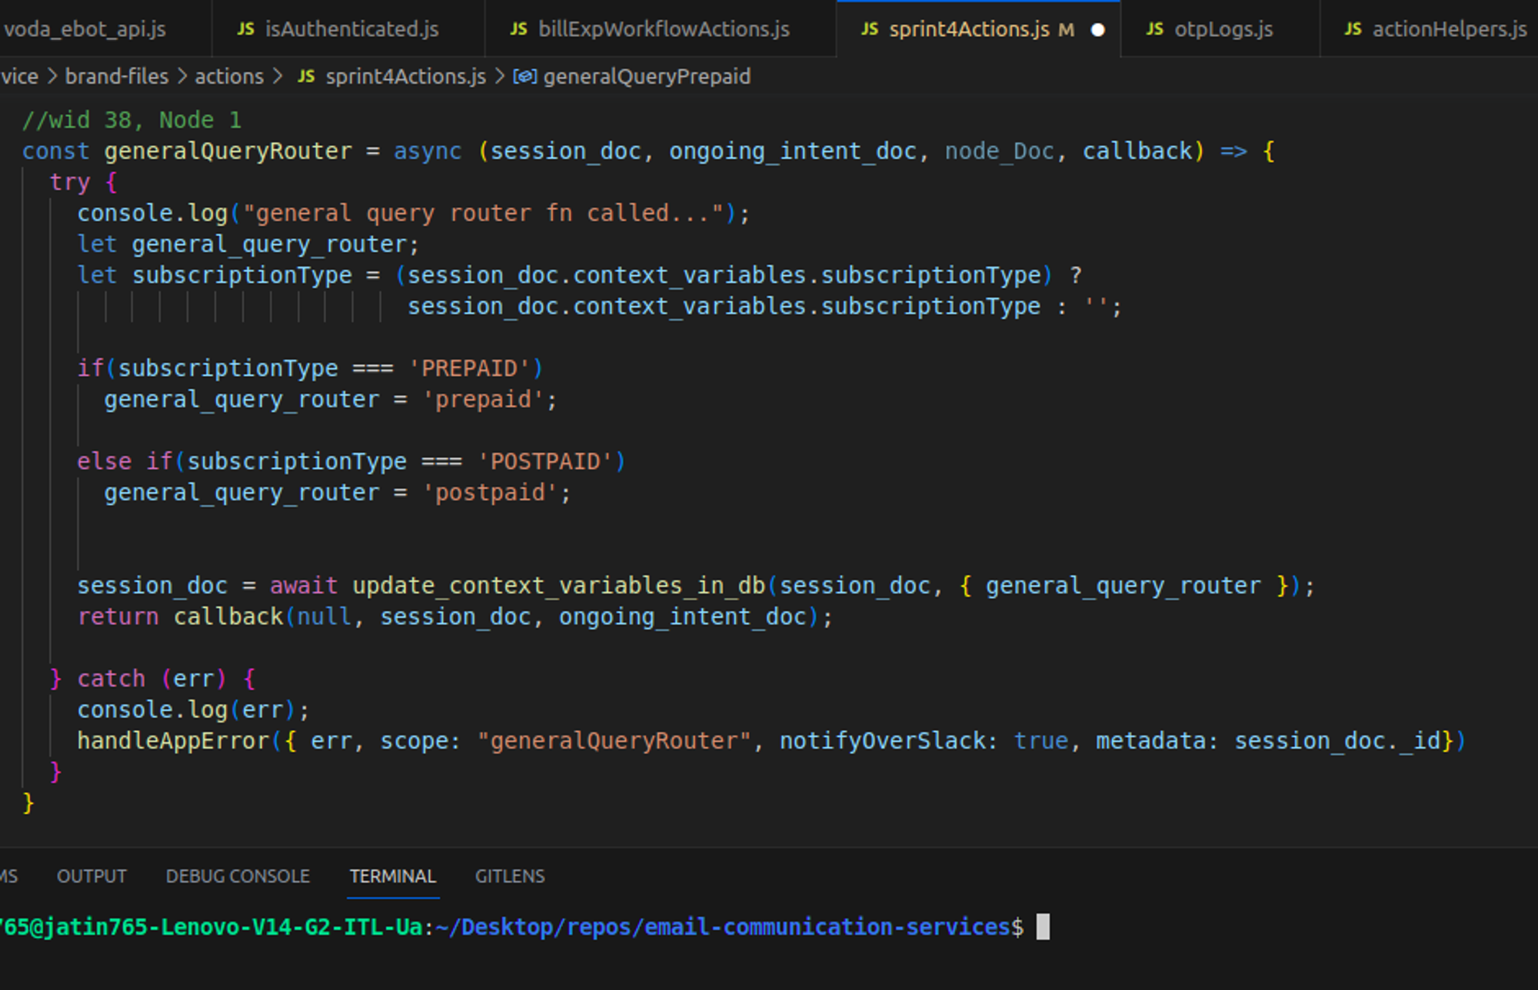
Task: Open the actions folder from the breadcrumb
Action: 228,76
